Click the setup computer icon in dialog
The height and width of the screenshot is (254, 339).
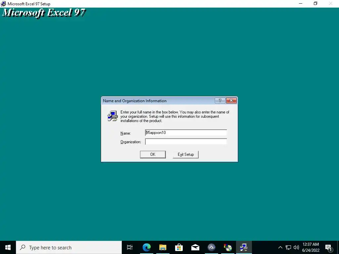click(113, 116)
